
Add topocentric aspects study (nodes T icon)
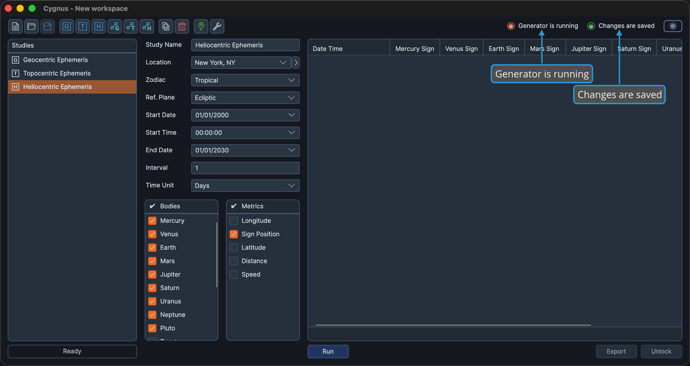point(131,26)
